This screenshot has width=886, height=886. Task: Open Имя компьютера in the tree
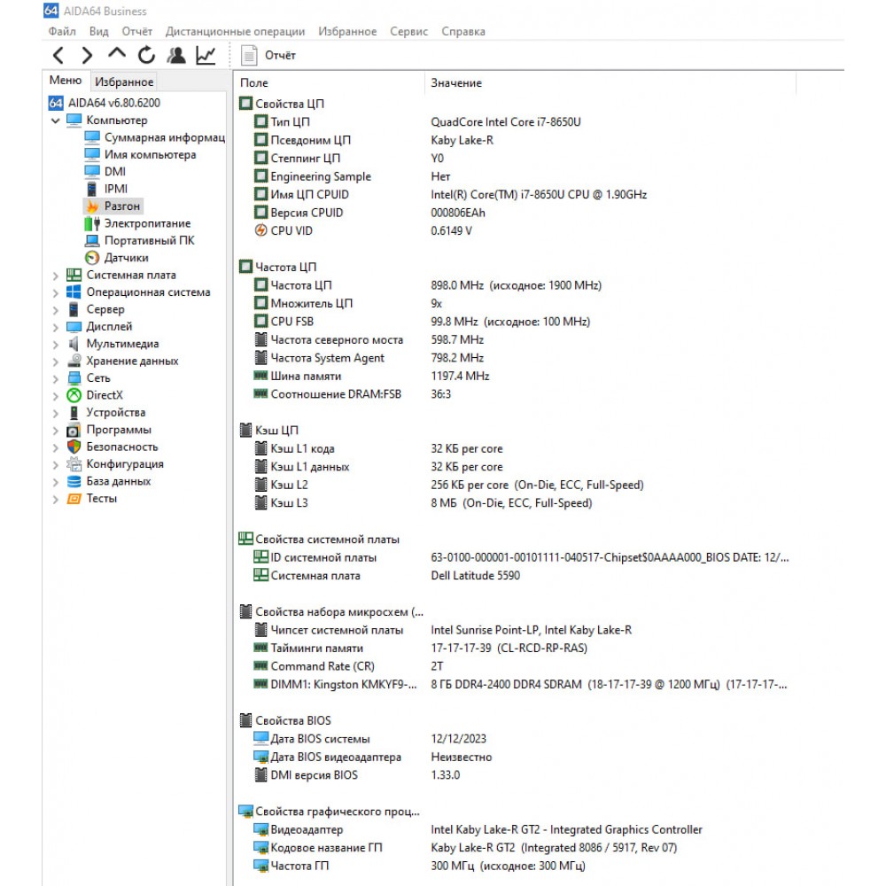pyautogui.click(x=151, y=155)
